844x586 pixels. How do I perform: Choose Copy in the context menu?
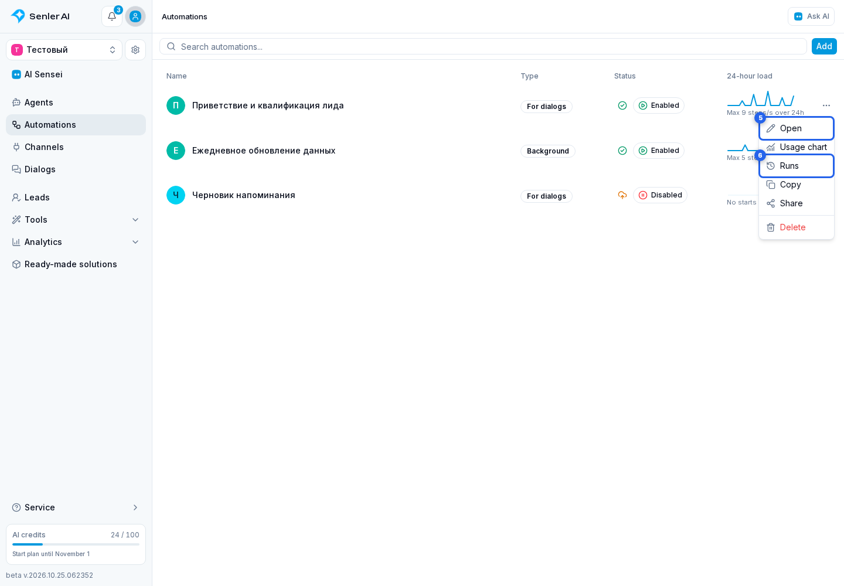coord(797,185)
